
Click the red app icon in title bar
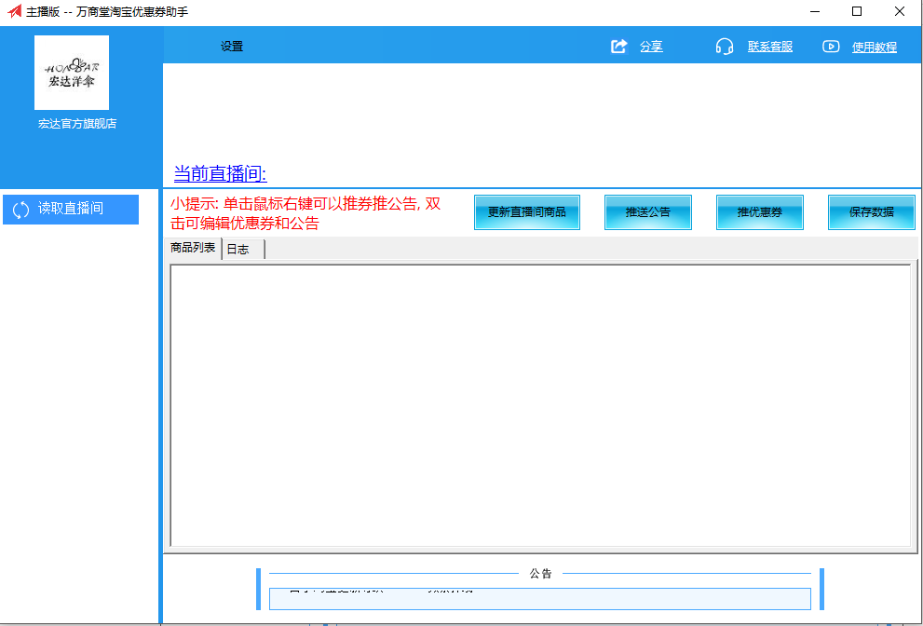point(14,12)
